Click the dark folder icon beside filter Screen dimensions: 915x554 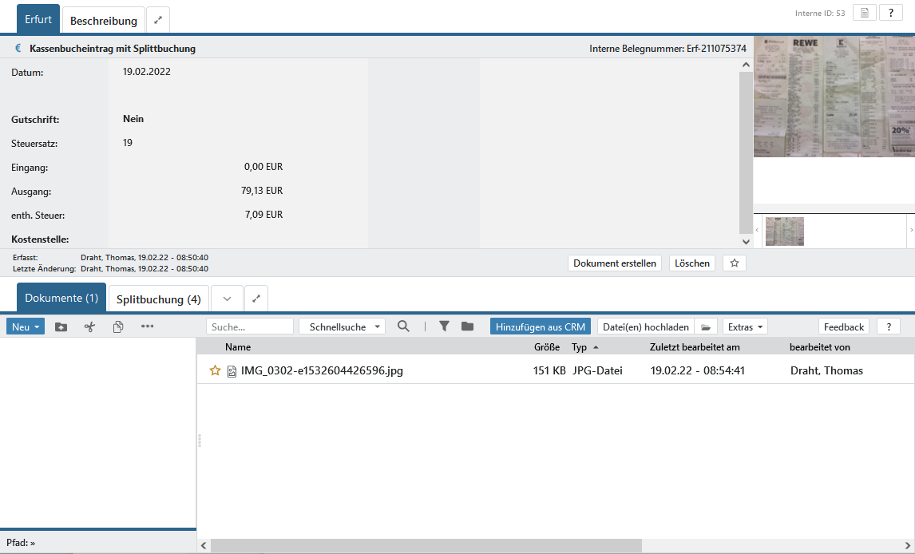coord(467,326)
